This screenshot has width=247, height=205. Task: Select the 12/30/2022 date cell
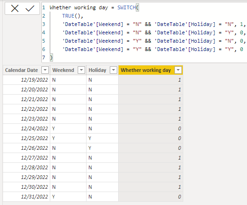27,187
